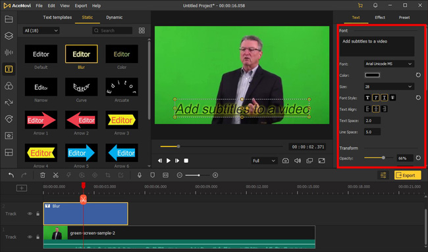
Task: Switch to the Dynamic tab
Action: click(x=114, y=18)
